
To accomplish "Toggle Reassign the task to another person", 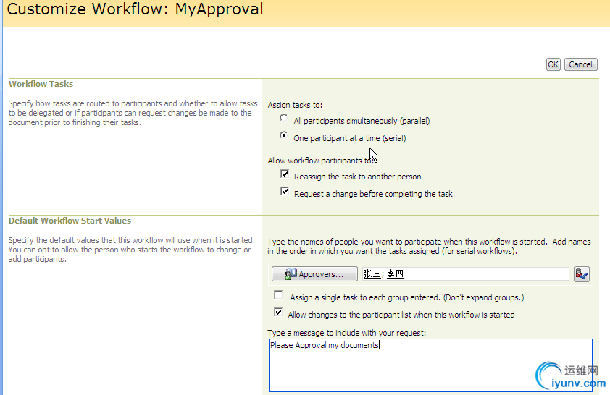I will [x=285, y=174].
